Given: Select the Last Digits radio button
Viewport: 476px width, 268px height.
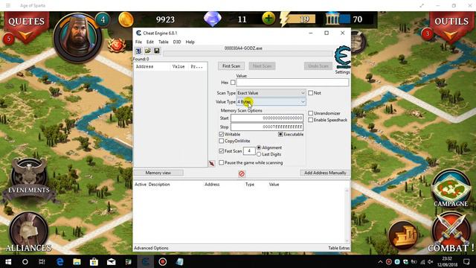Looking at the screenshot, I should pyautogui.click(x=259, y=154).
